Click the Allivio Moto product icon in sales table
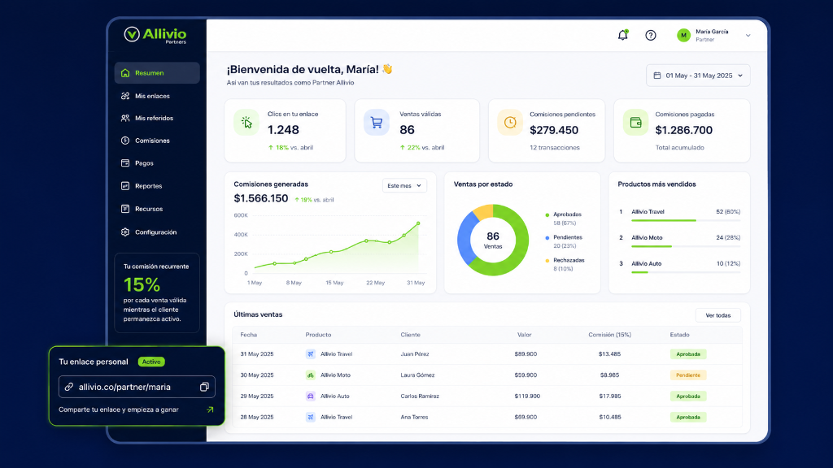 (x=310, y=375)
